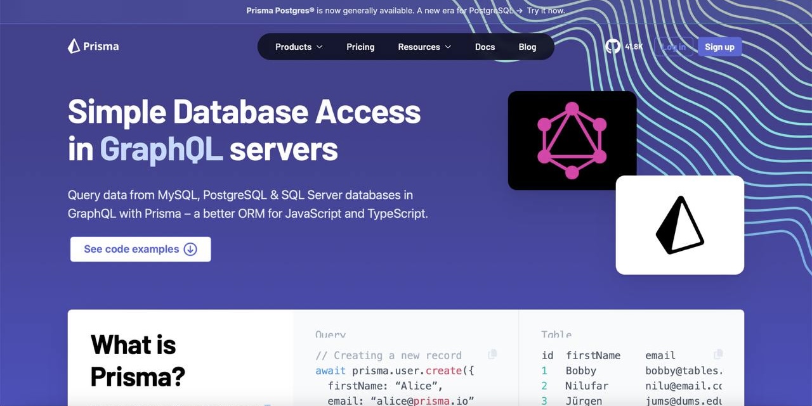Click the copy icon in the Query code panel
The width and height of the screenshot is (812, 406).
[x=492, y=355]
